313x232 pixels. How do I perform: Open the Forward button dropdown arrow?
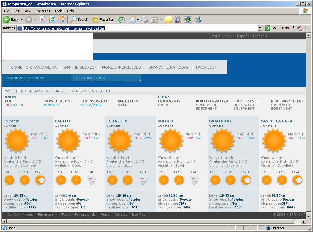[x=35, y=20]
